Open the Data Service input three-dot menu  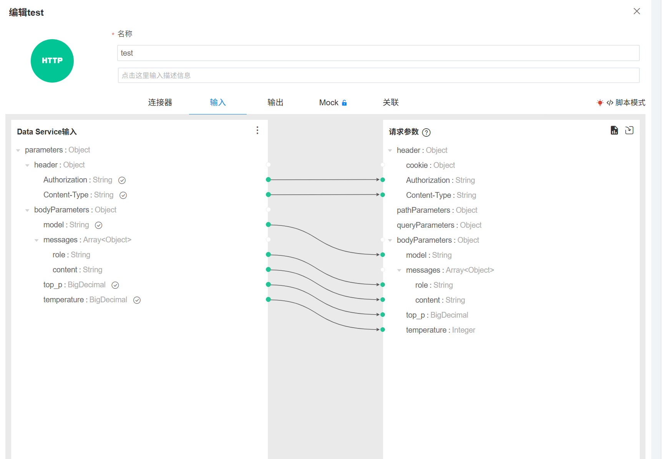257,131
